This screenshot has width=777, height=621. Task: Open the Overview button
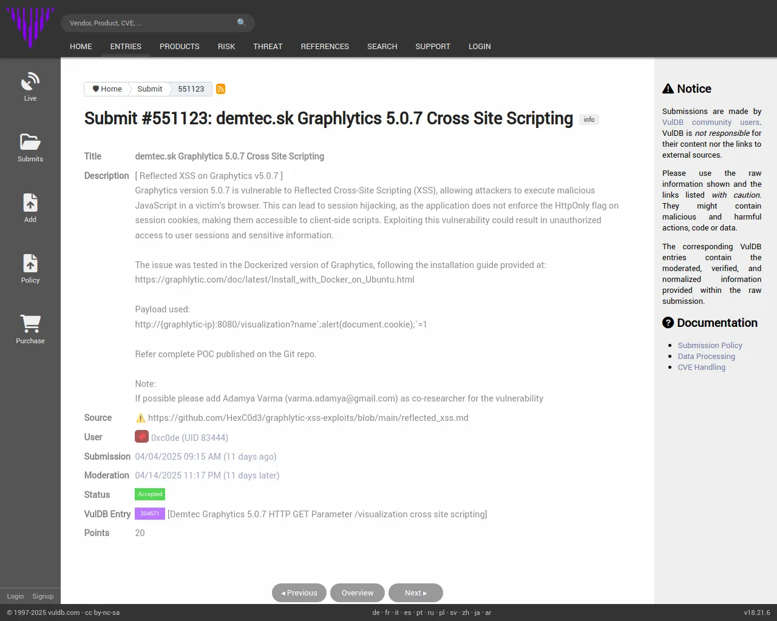click(358, 593)
